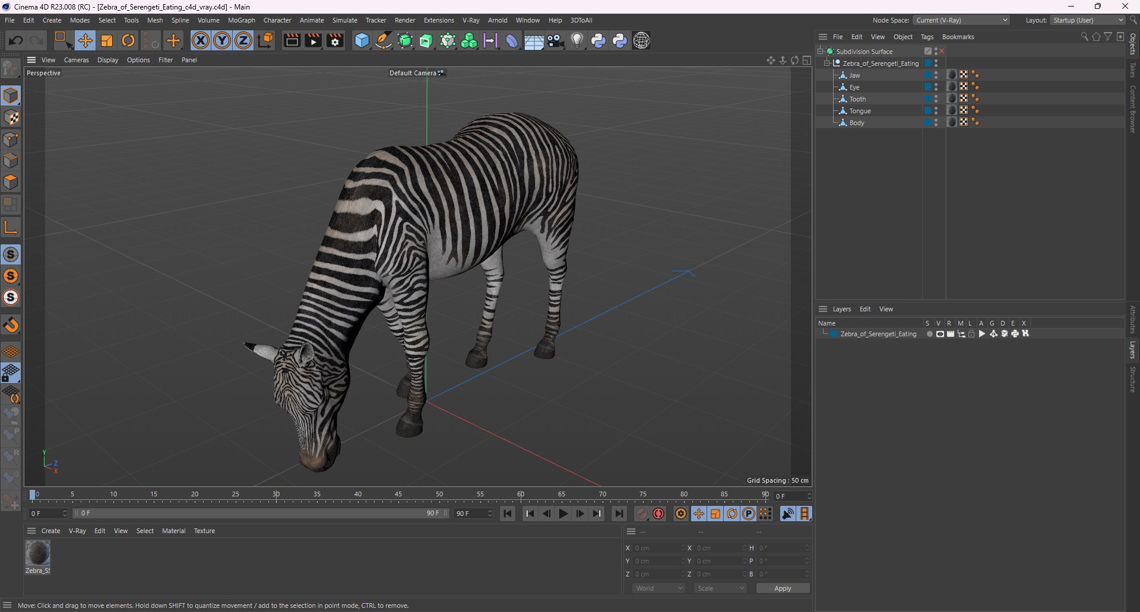This screenshot has height=612, width=1140.
Task: Click Body object material tag
Action: click(x=952, y=123)
